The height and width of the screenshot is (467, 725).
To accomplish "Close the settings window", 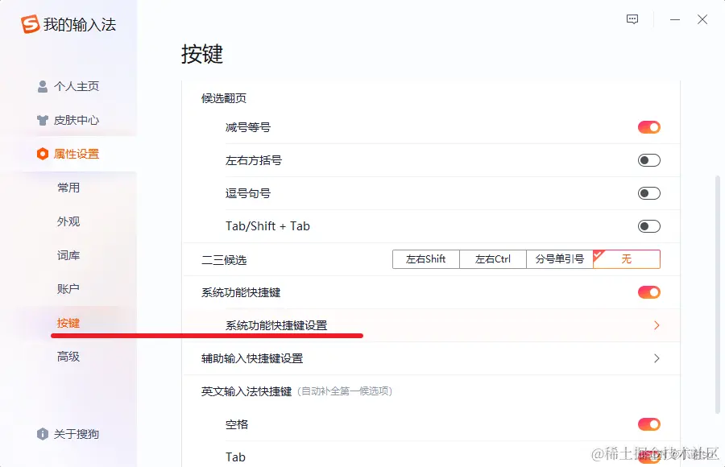I will pyautogui.click(x=702, y=19).
